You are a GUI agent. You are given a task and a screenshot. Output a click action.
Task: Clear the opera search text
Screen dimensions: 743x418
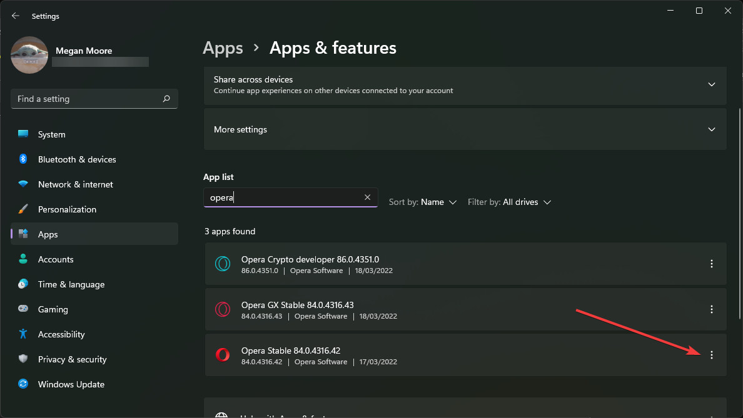pyautogui.click(x=367, y=197)
